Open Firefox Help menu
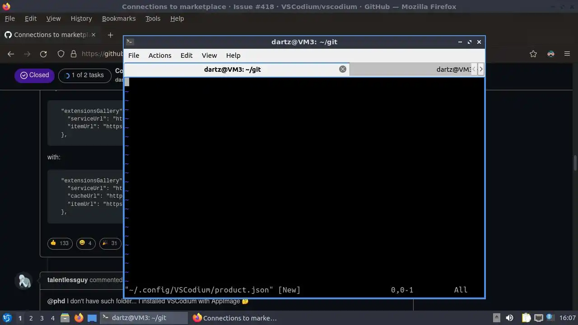578x325 pixels. point(177,19)
